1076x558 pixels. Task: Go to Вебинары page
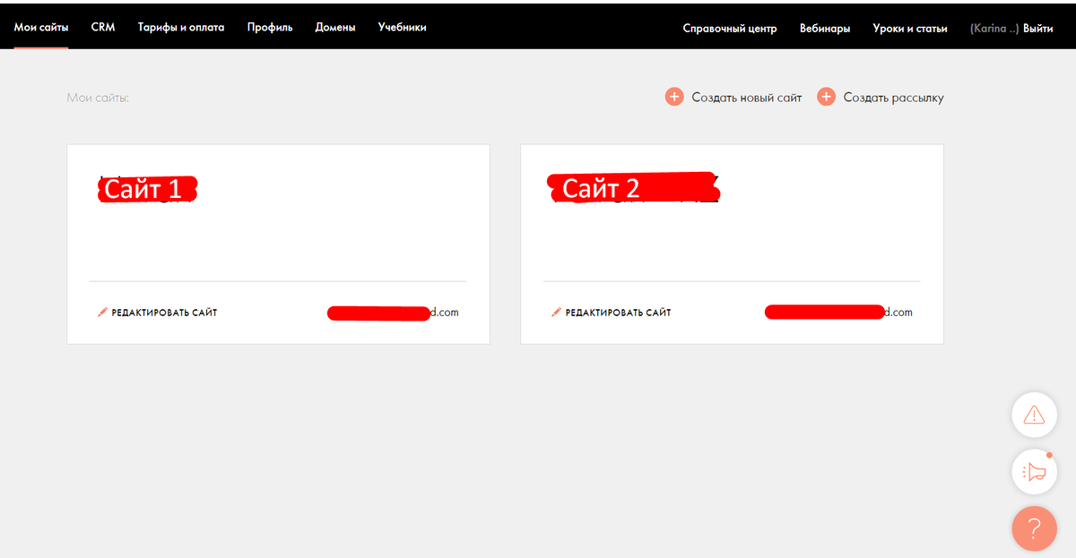point(825,29)
